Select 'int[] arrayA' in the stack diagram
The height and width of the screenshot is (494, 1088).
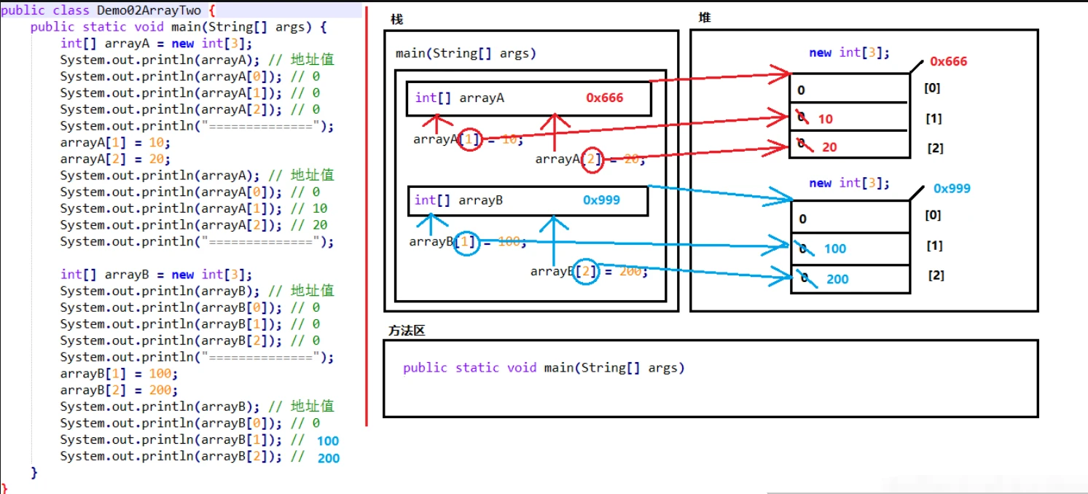pyautogui.click(x=459, y=98)
